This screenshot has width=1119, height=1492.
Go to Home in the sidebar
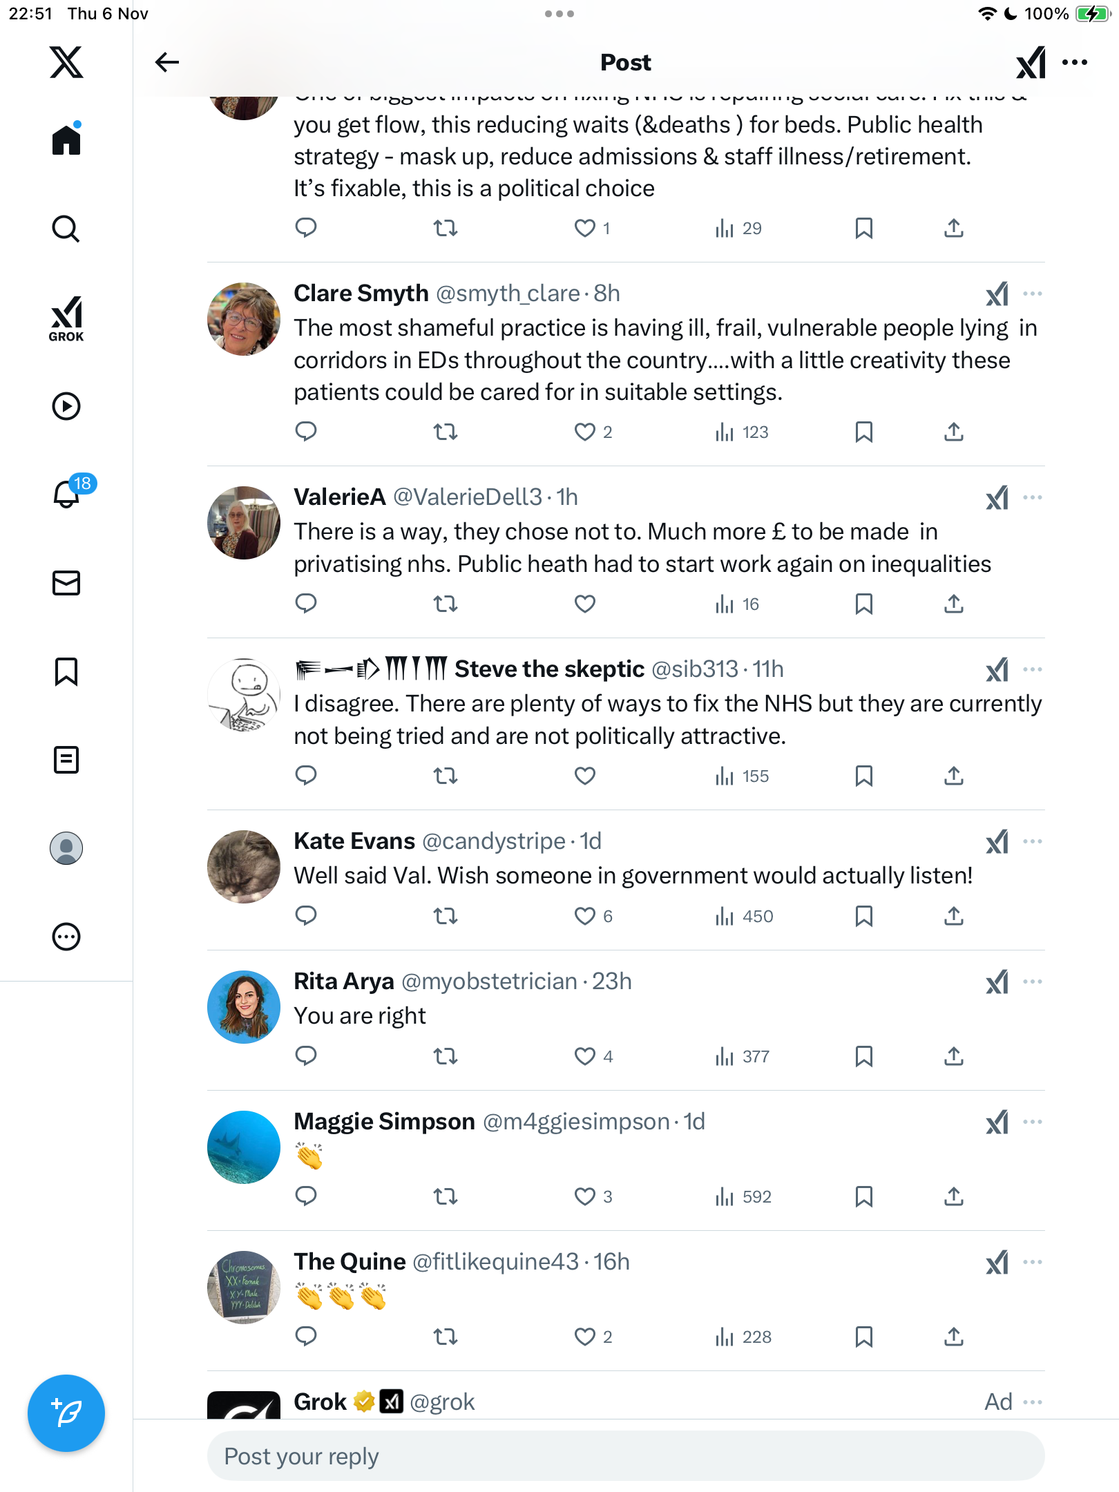[66, 140]
